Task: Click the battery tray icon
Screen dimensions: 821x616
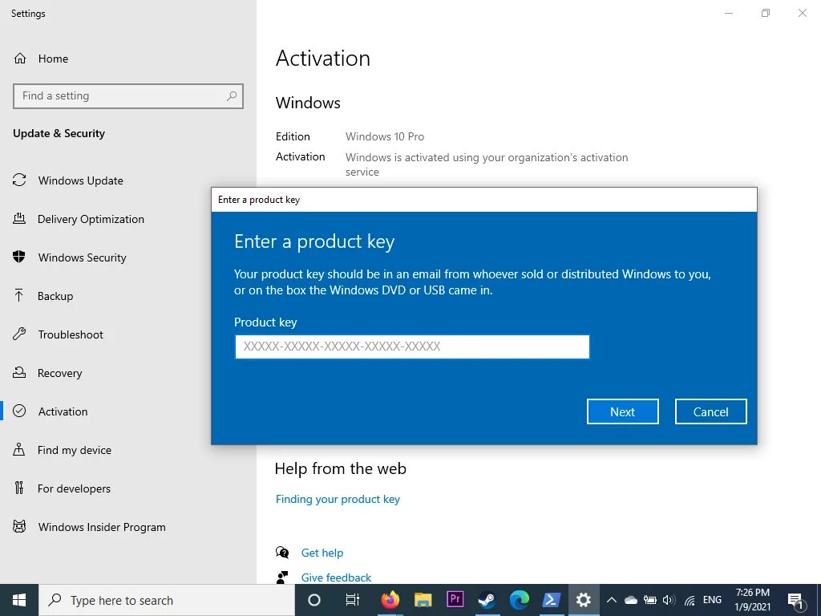Action: 649,600
